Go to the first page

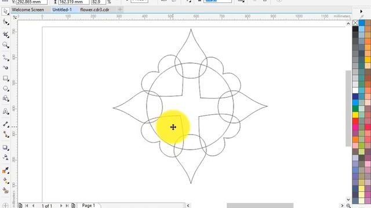[x=27, y=206]
